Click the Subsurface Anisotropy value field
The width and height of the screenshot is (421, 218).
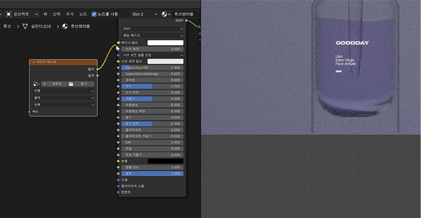pos(153,74)
